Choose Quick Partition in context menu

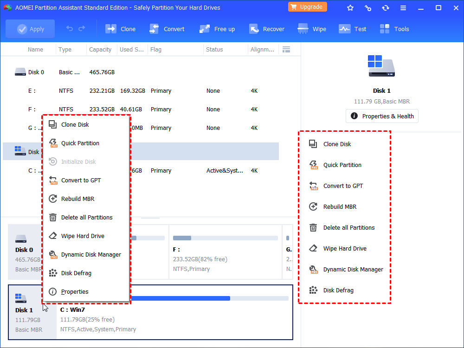(x=86, y=143)
